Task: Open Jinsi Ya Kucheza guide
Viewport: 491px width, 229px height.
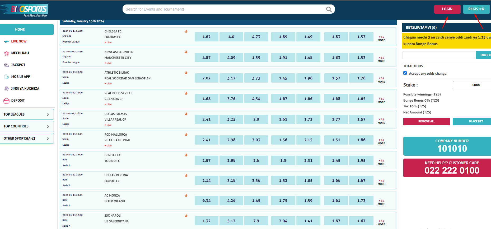Action: click(x=25, y=89)
